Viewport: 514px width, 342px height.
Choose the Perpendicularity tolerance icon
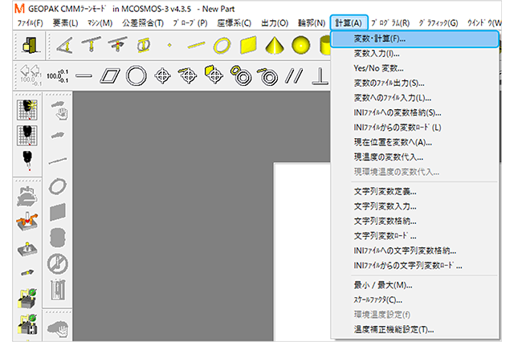(x=320, y=76)
